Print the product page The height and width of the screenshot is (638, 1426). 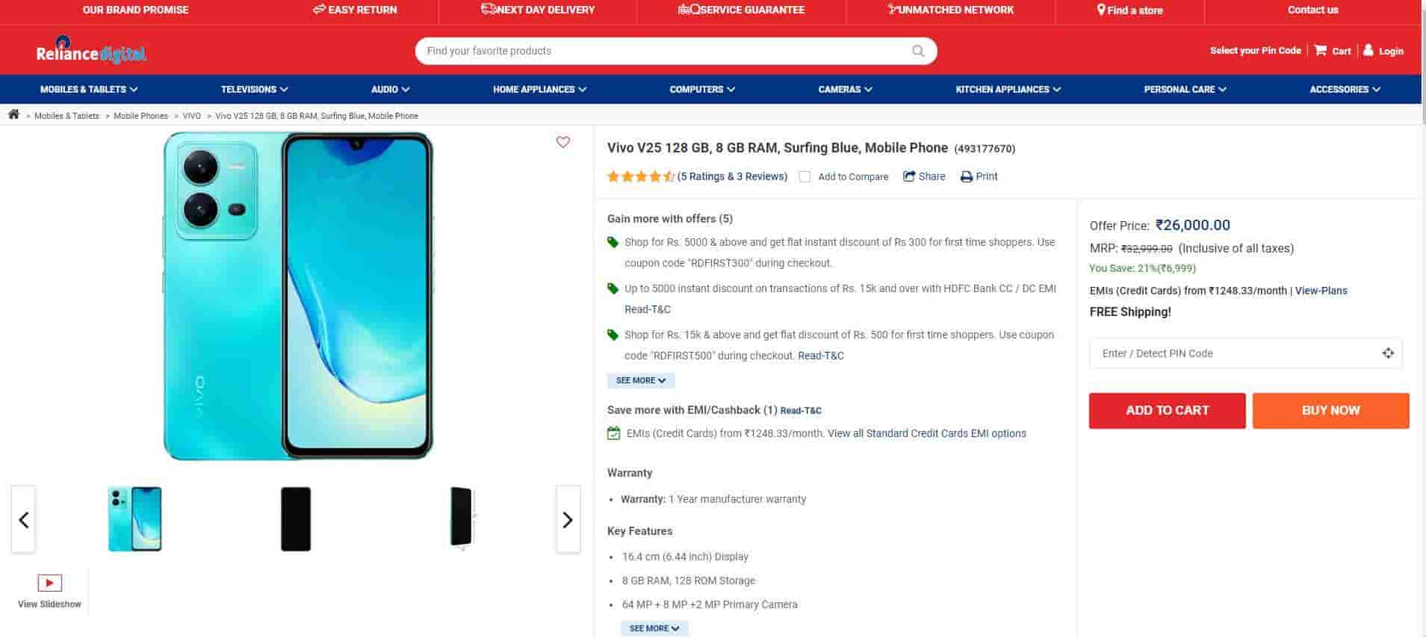pos(979,176)
